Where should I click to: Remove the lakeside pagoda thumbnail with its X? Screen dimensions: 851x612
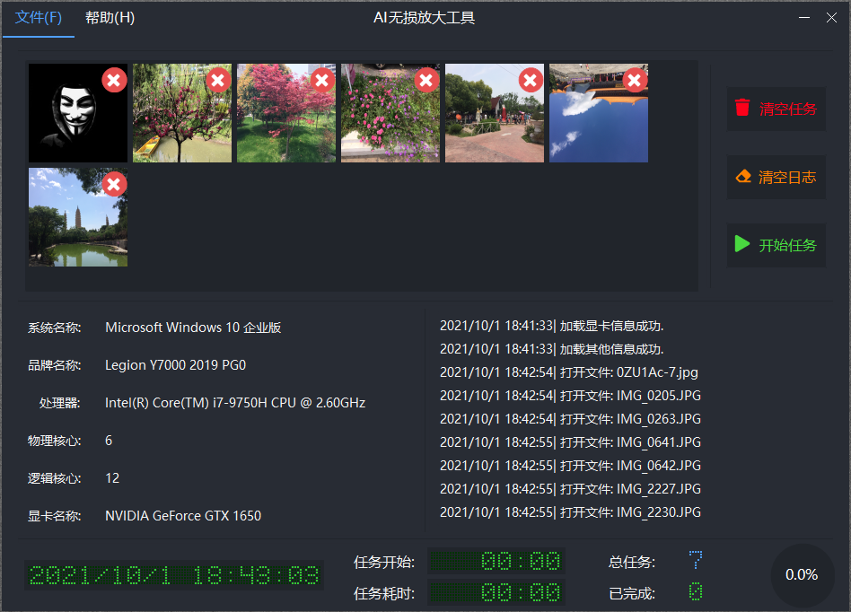click(x=114, y=184)
